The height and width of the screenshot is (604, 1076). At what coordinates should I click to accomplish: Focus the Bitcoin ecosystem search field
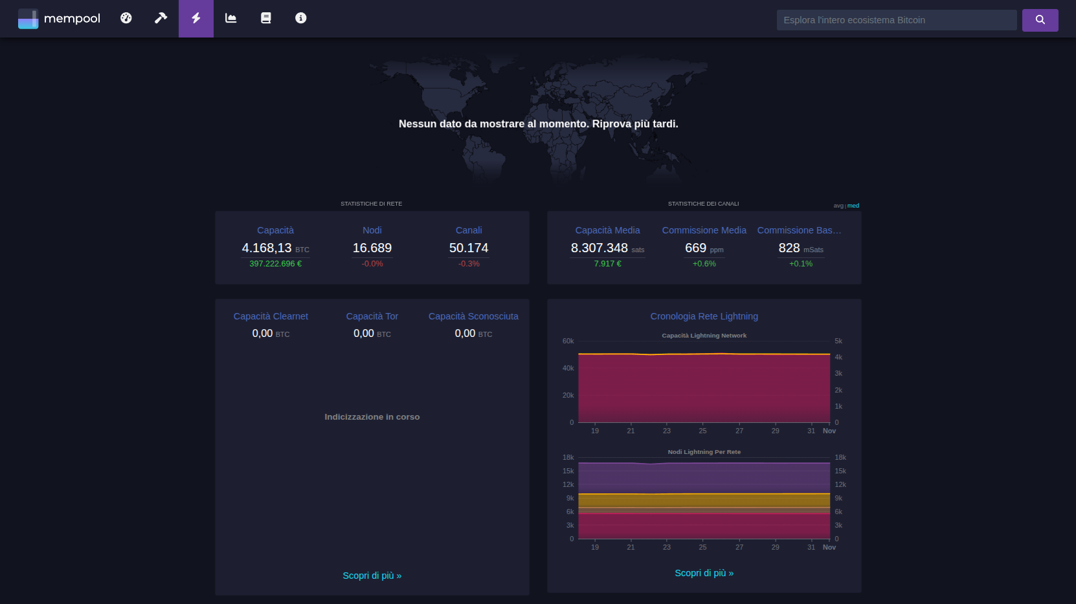(x=896, y=20)
